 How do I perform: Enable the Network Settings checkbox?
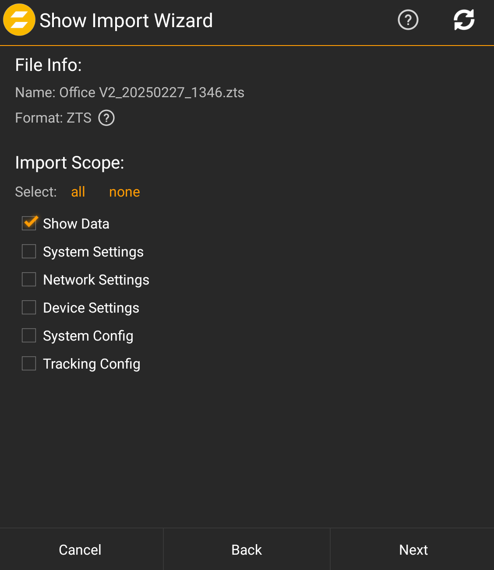[x=28, y=279]
